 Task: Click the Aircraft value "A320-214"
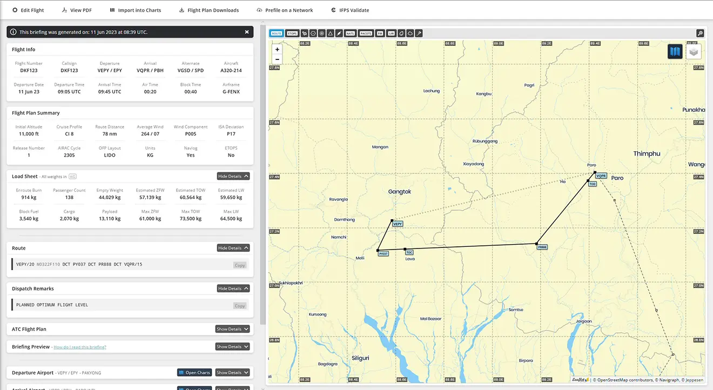[231, 70]
